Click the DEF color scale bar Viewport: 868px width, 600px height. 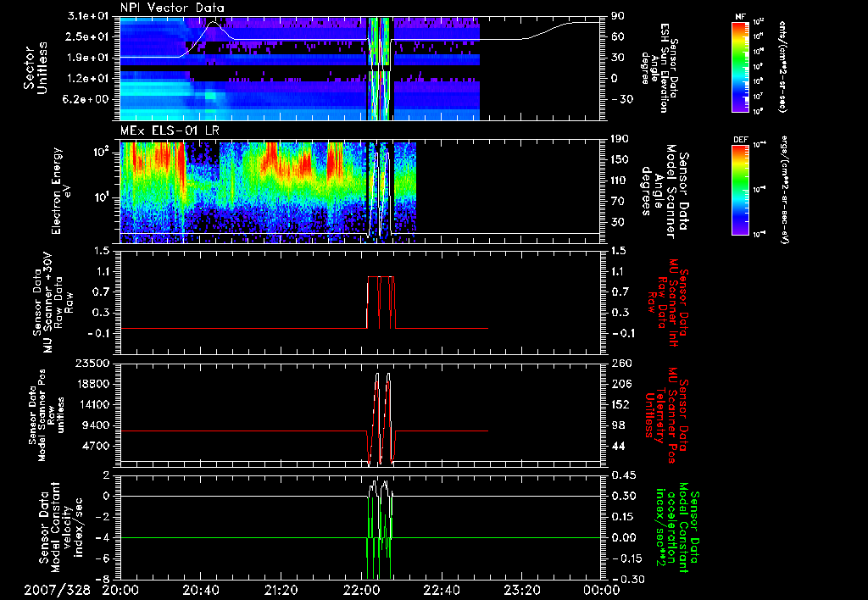pyautogui.click(x=741, y=189)
